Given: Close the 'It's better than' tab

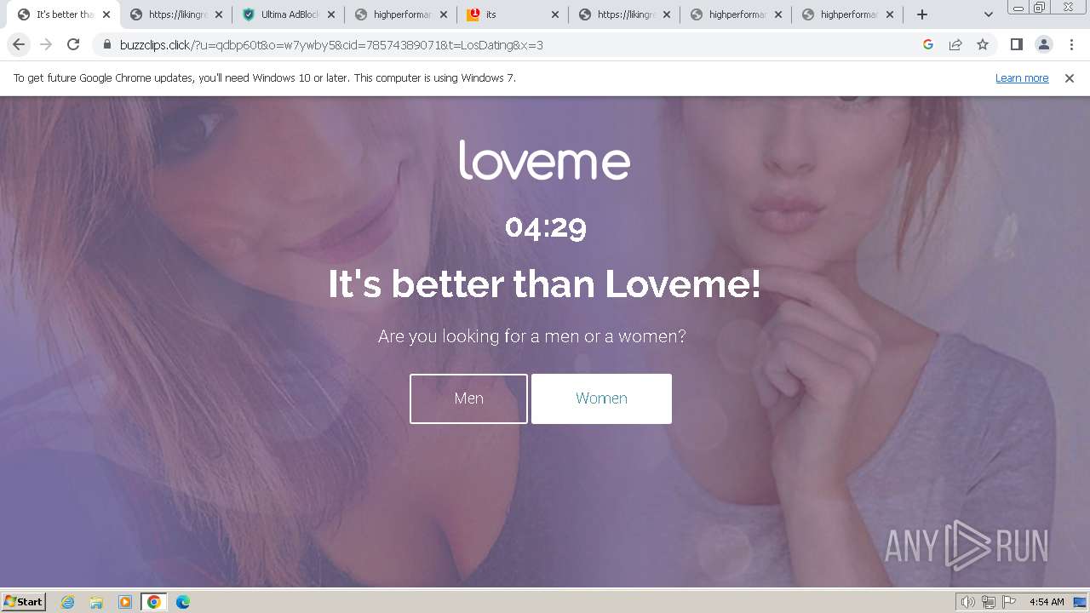Looking at the screenshot, I should [x=106, y=14].
